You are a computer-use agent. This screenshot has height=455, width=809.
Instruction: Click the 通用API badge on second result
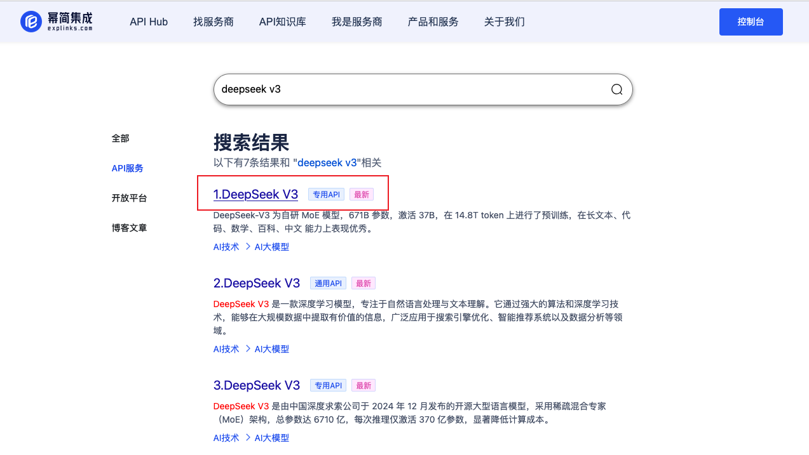click(x=327, y=283)
